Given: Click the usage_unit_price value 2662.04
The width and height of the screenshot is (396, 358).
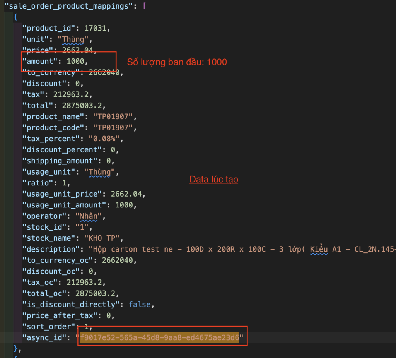Looking at the screenshot, I should [126, 194].
